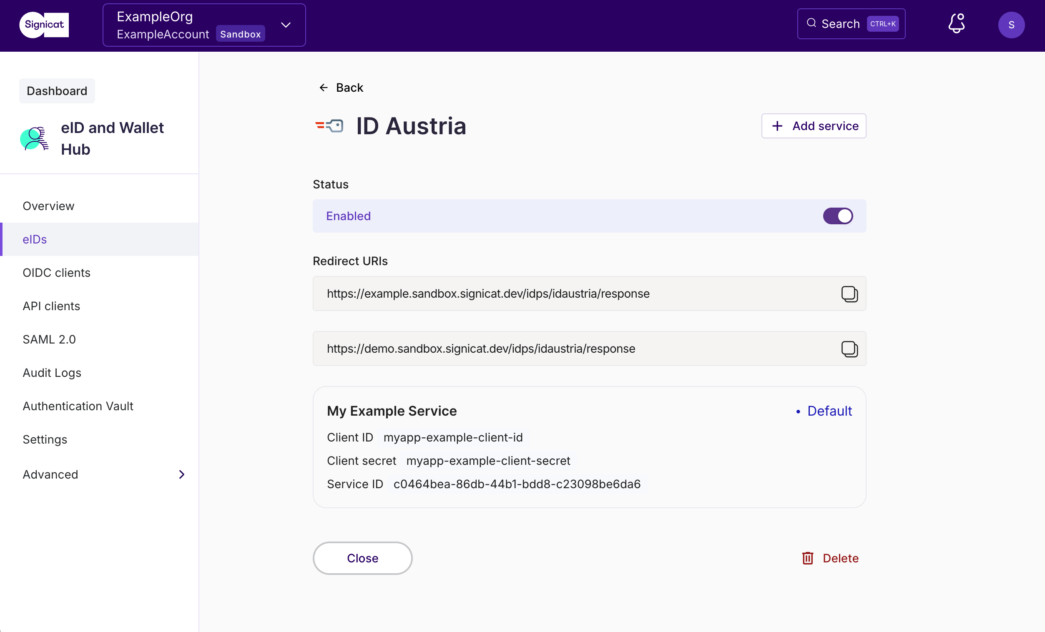1045x632 pixels.
Task: Return to the Dashboard
Action: click(x=57, y=91)
